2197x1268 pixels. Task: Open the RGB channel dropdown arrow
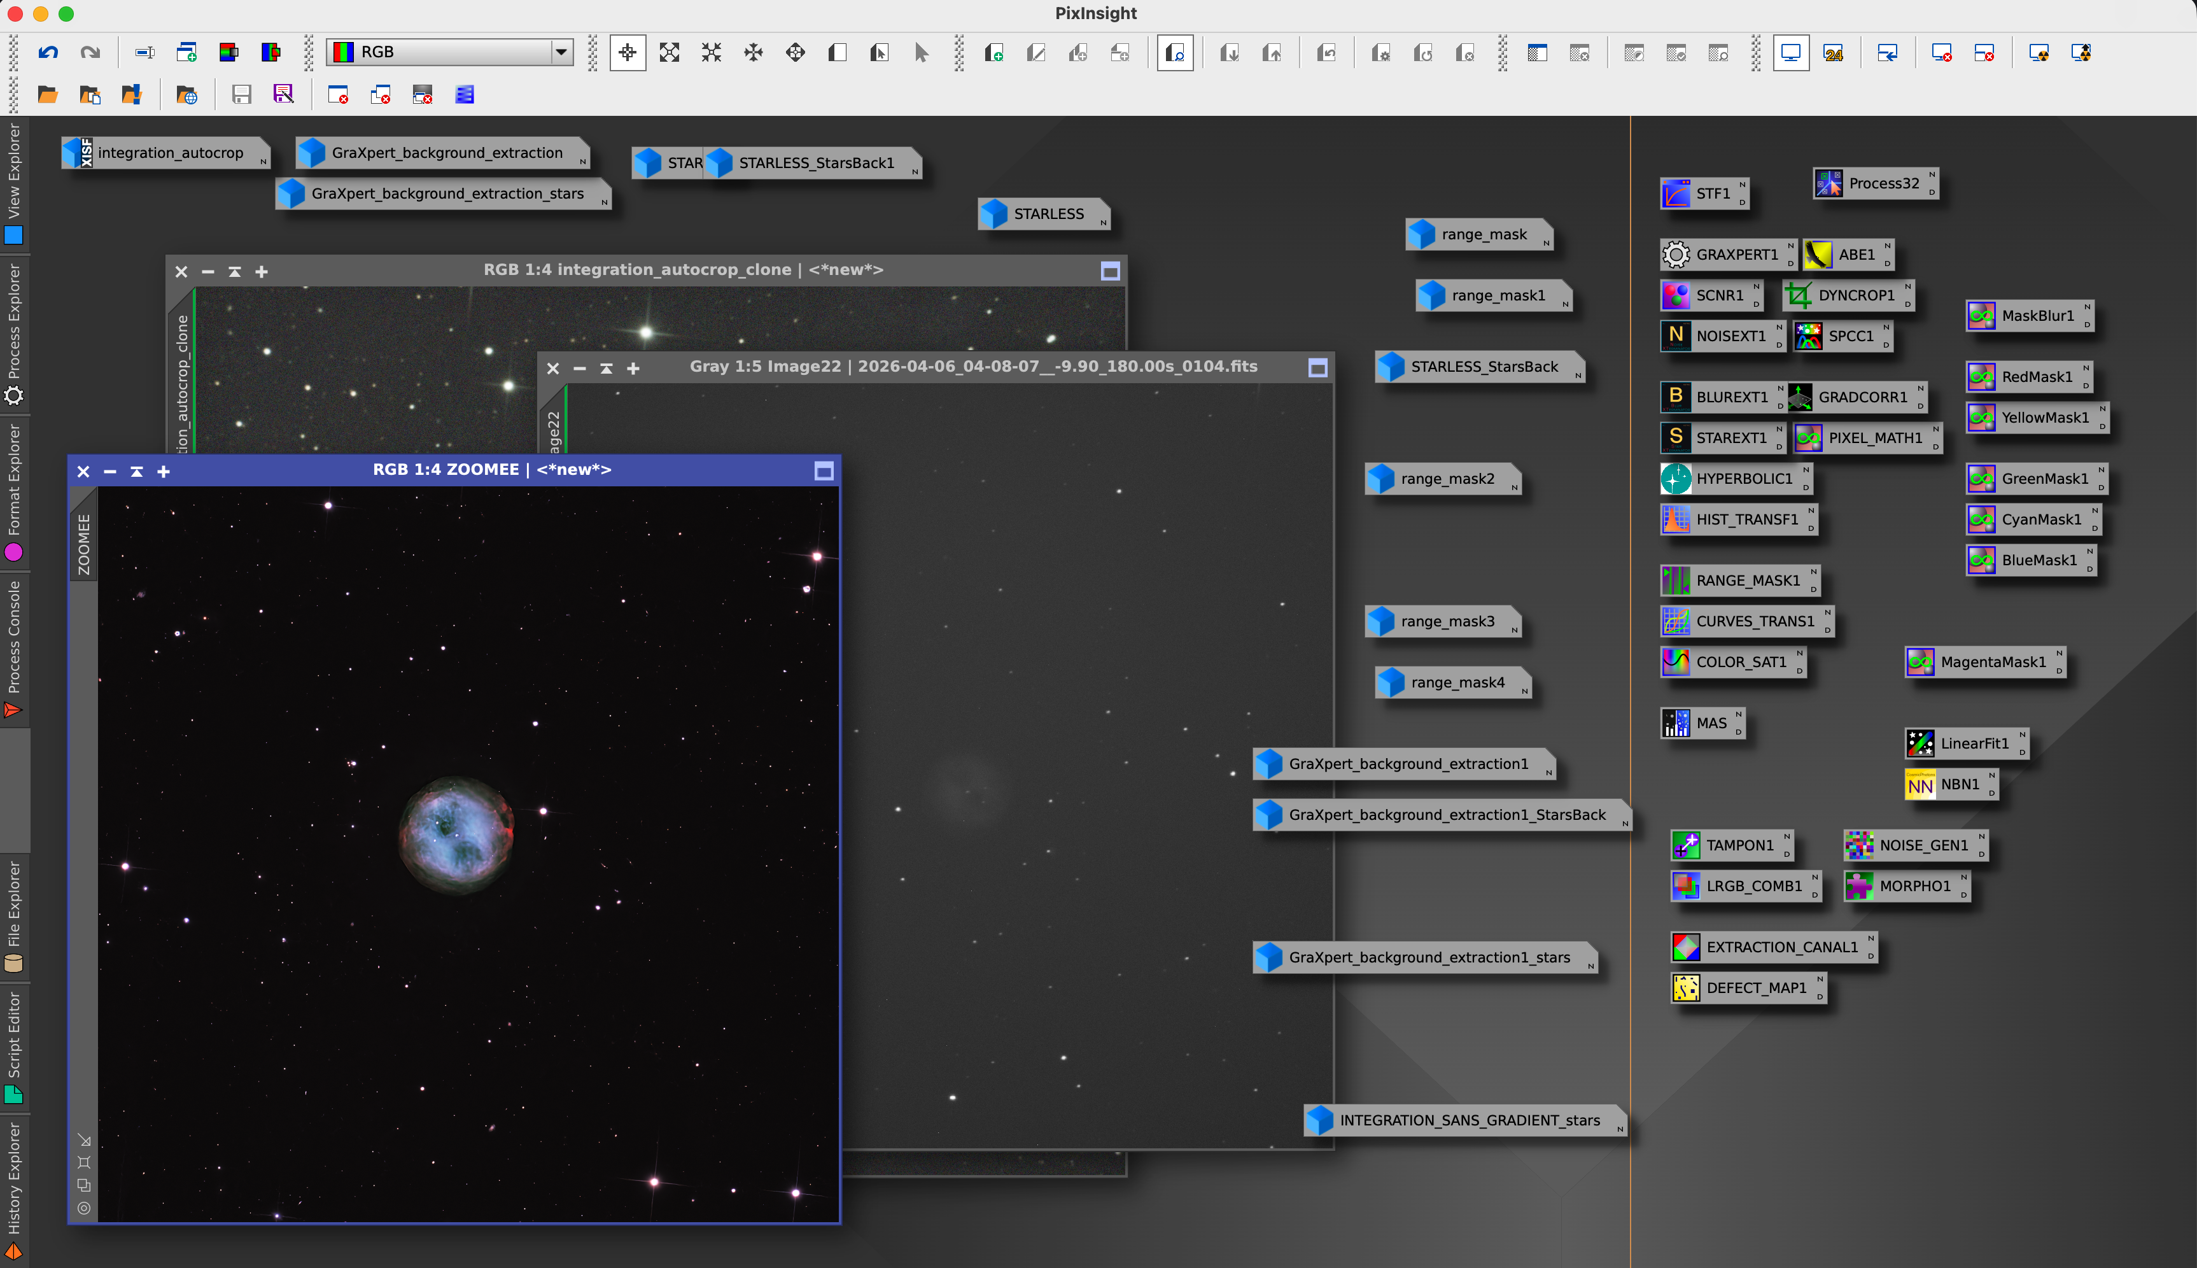[561, 52]
